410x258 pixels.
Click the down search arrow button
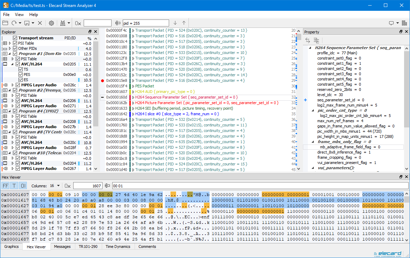pyautogui.click(x=175, y=23)
